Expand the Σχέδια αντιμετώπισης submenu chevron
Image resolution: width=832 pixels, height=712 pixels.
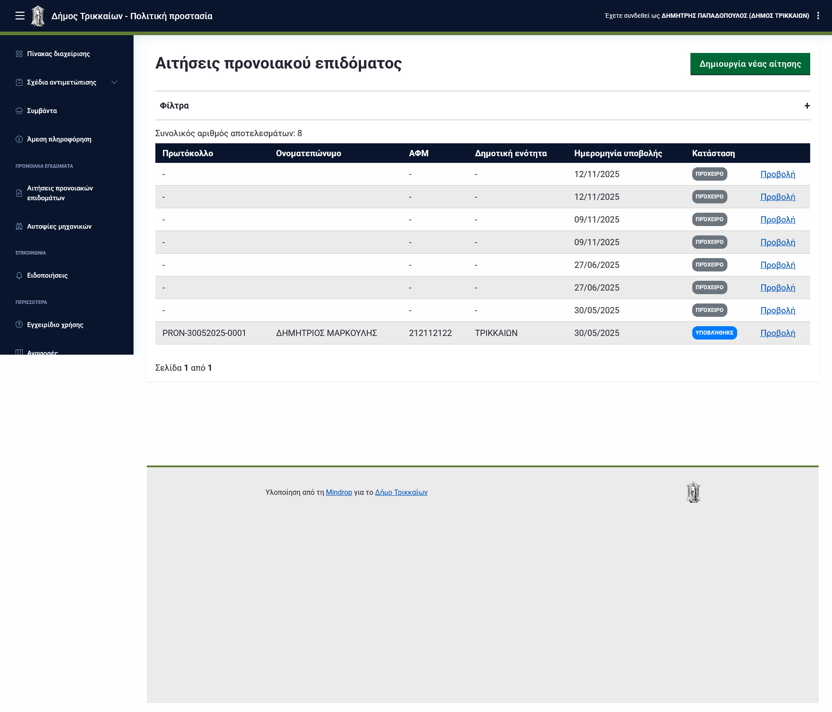pos(114,82)
